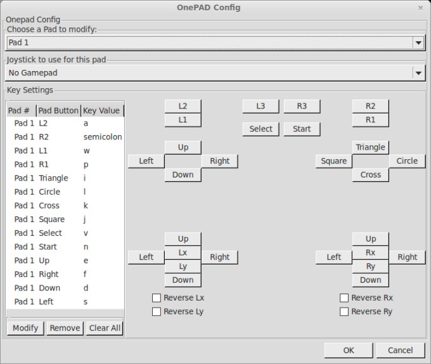Click the Select pad button

(x=261, y=129)
